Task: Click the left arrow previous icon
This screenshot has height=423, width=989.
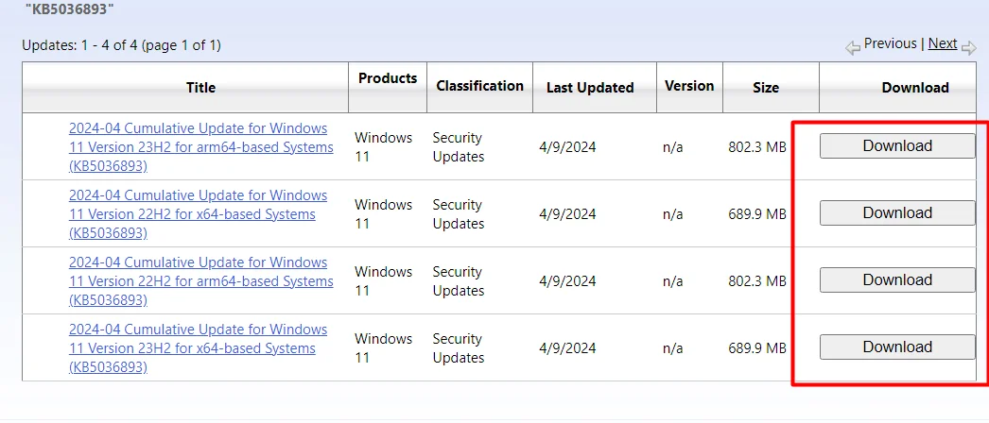Action: [853, 48]
